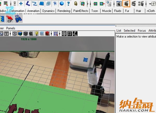Expand the dropdown arrow at toolbar right end
Viewport: 156px width, 113px height.
[150, 4]
